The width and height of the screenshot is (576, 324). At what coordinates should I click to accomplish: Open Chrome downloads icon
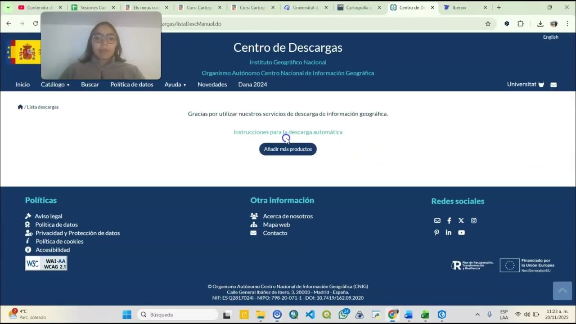point(540,24)
